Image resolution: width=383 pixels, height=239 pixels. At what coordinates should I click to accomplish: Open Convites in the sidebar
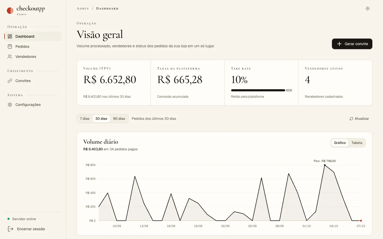tap(33, 81)
